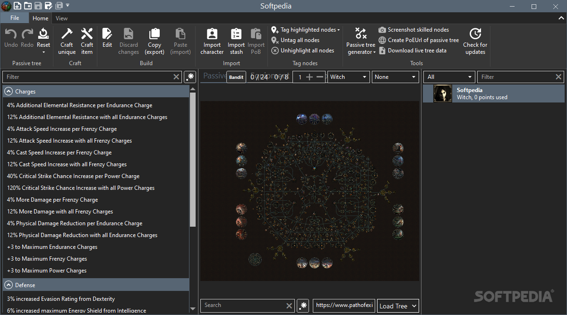Toggle regex button beside tree search
The height and width of the screenshot is (315, 567).
point(303,306)
